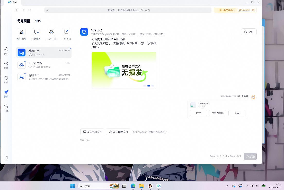Click the blue send-to-self chat header icon

84,32
